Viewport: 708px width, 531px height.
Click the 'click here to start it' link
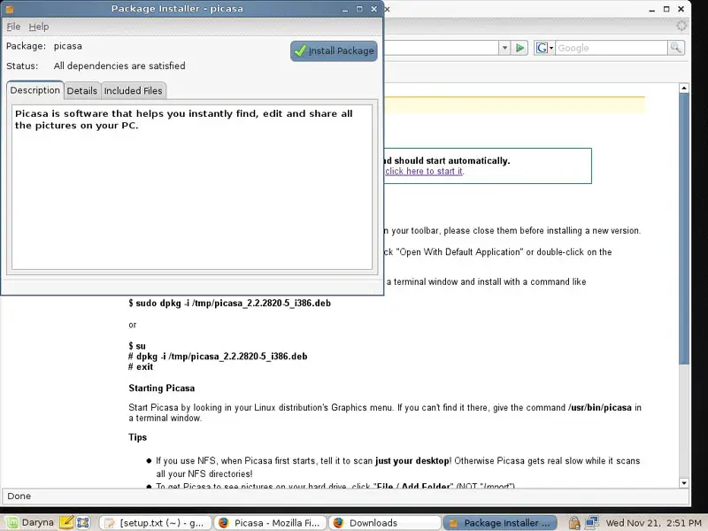point(424,171)
